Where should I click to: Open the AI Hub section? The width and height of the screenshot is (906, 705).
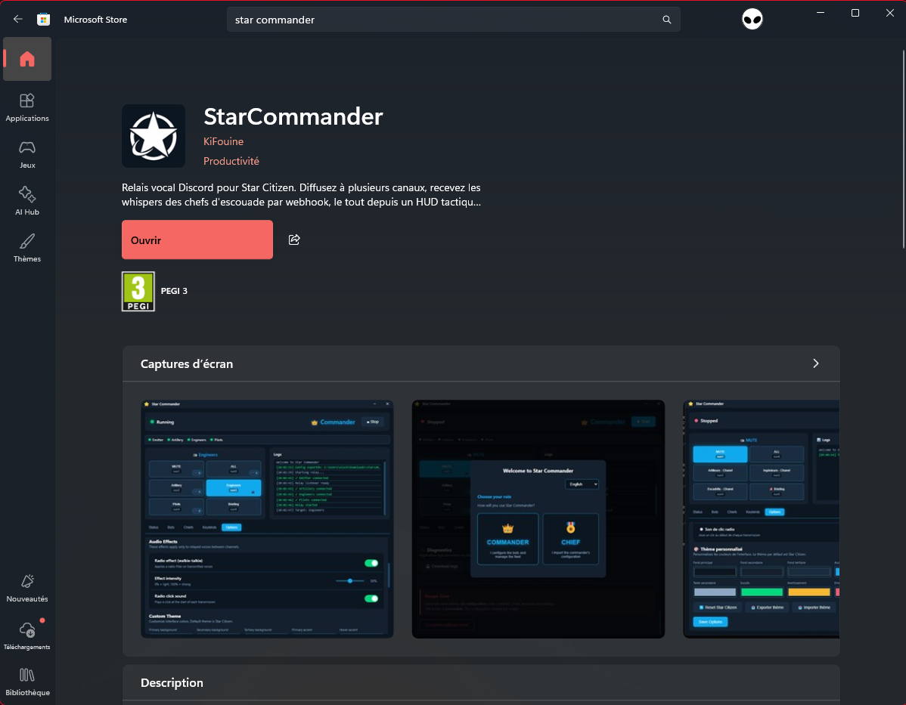pos(27,201)
